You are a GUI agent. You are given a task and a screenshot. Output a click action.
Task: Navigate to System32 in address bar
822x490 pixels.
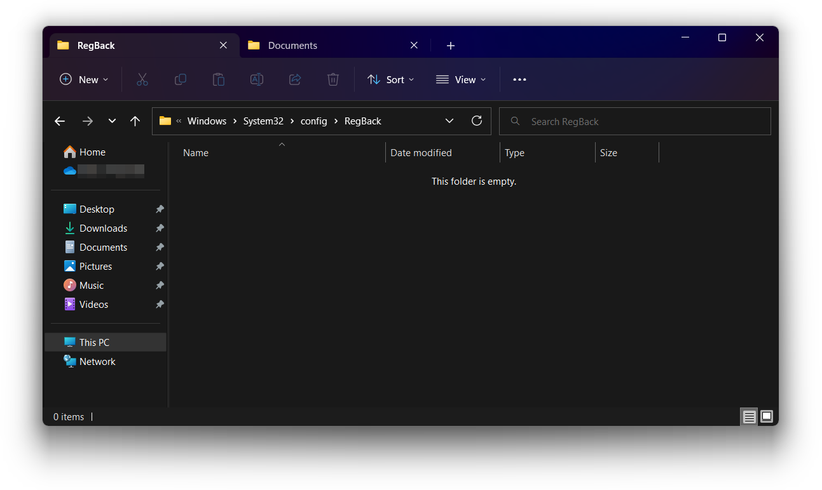[x=263, y=121]
